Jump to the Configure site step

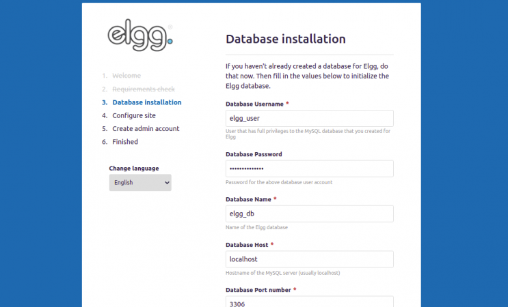(134, 115)
